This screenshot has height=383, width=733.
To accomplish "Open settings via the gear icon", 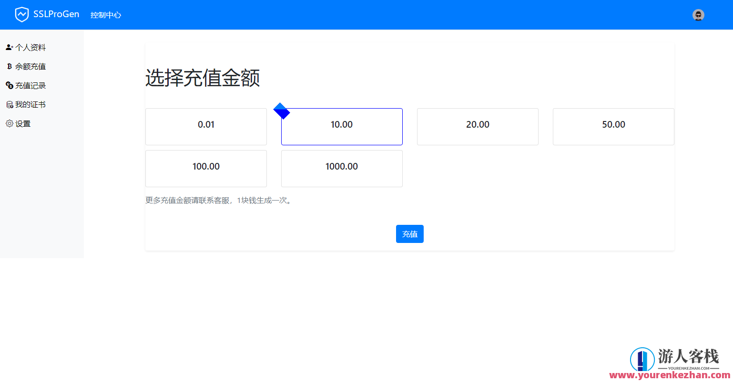I will pyautogui.click(x=9, y=123).
